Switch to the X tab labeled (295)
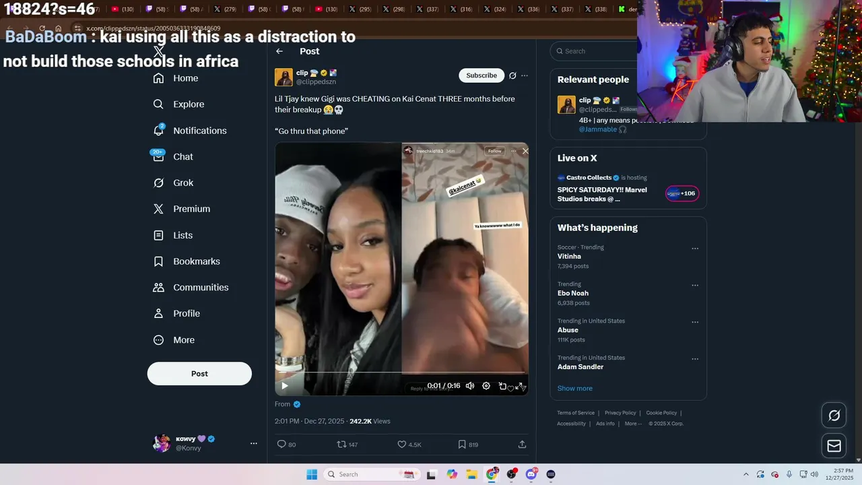Screen dimensions: 862x485 click(x=360, y=9)
